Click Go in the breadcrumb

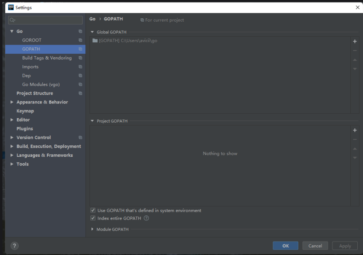[x=92, y=19]
